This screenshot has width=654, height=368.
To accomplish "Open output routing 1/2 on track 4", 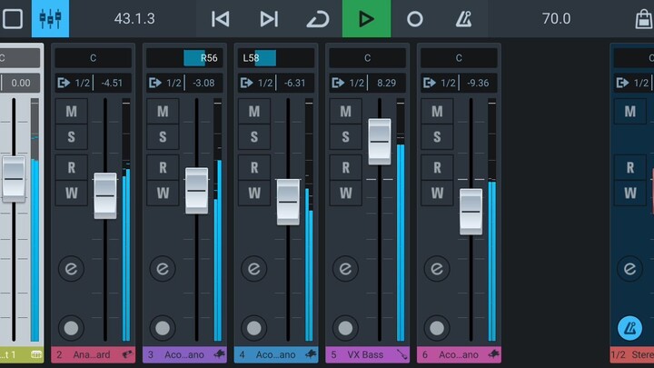I will (x=255, y=83).
